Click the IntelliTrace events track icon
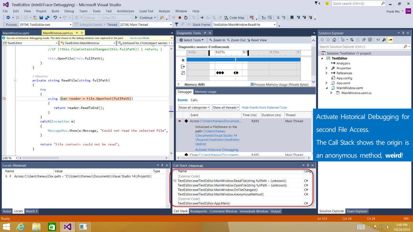Image resolution: width=413 pixels, height=232 pixels. click(x=183, y=73)
